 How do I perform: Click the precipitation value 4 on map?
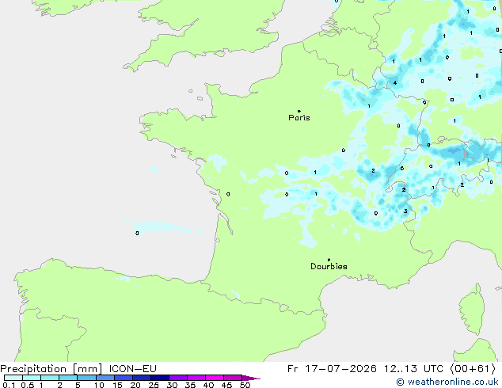click(395, 83)
